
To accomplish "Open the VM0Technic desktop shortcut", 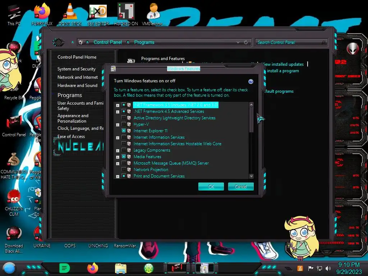I will click(154, 14).
